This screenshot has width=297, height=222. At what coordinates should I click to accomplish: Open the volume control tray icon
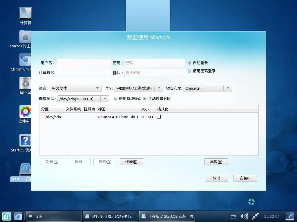[244, 216]
